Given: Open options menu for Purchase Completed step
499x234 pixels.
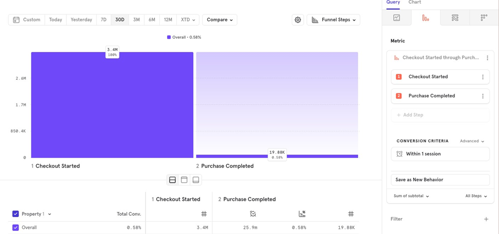Looking at the screenshot, I should coord(483,96).
